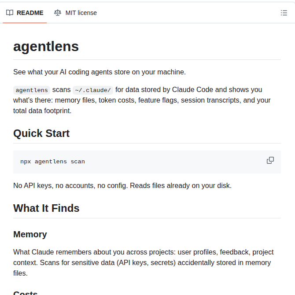The height and width of the screenshot is (295, 295).
Task: Click the 'total data footprint' text line
Action: pos(42,111)
